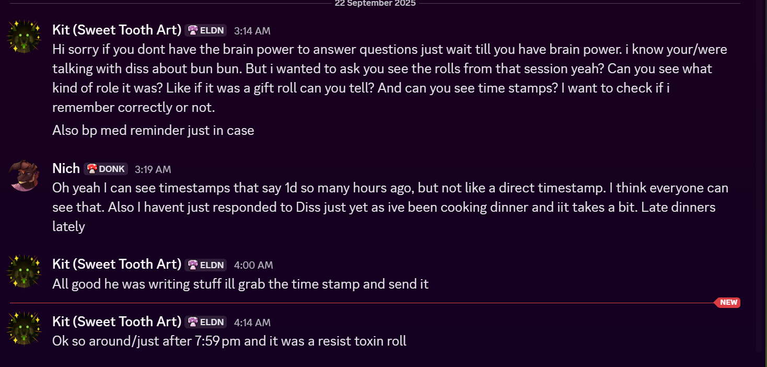The width and height of the screenshot is (767, 367).
Task: Click Kit's username on the 4:00 AM message
Action: click(x=117, y=265)
